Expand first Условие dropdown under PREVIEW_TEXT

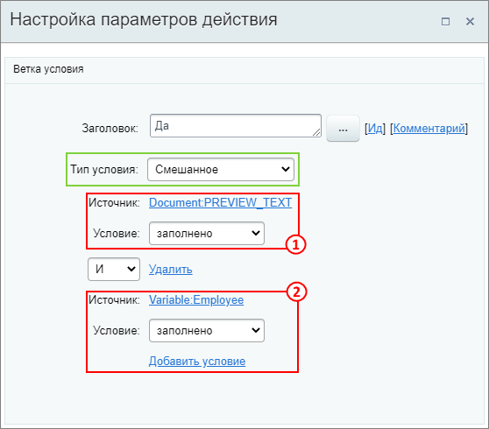point(207,233)
